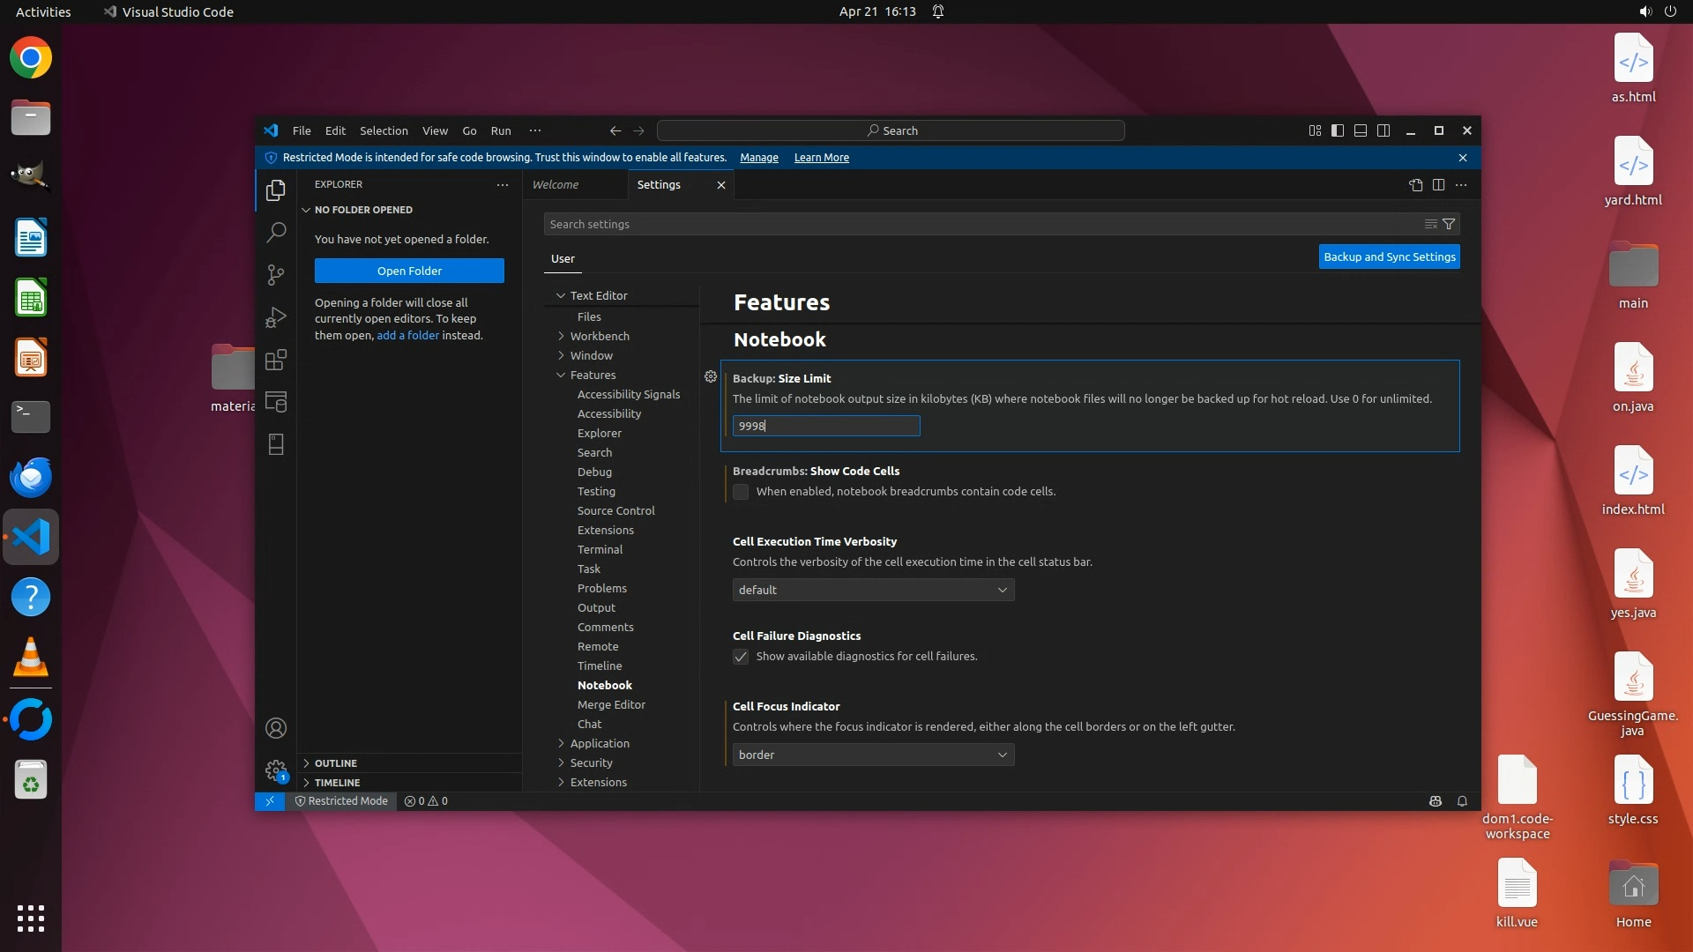
Task: Switch to the Welcome tab
Action: point(556,185)
